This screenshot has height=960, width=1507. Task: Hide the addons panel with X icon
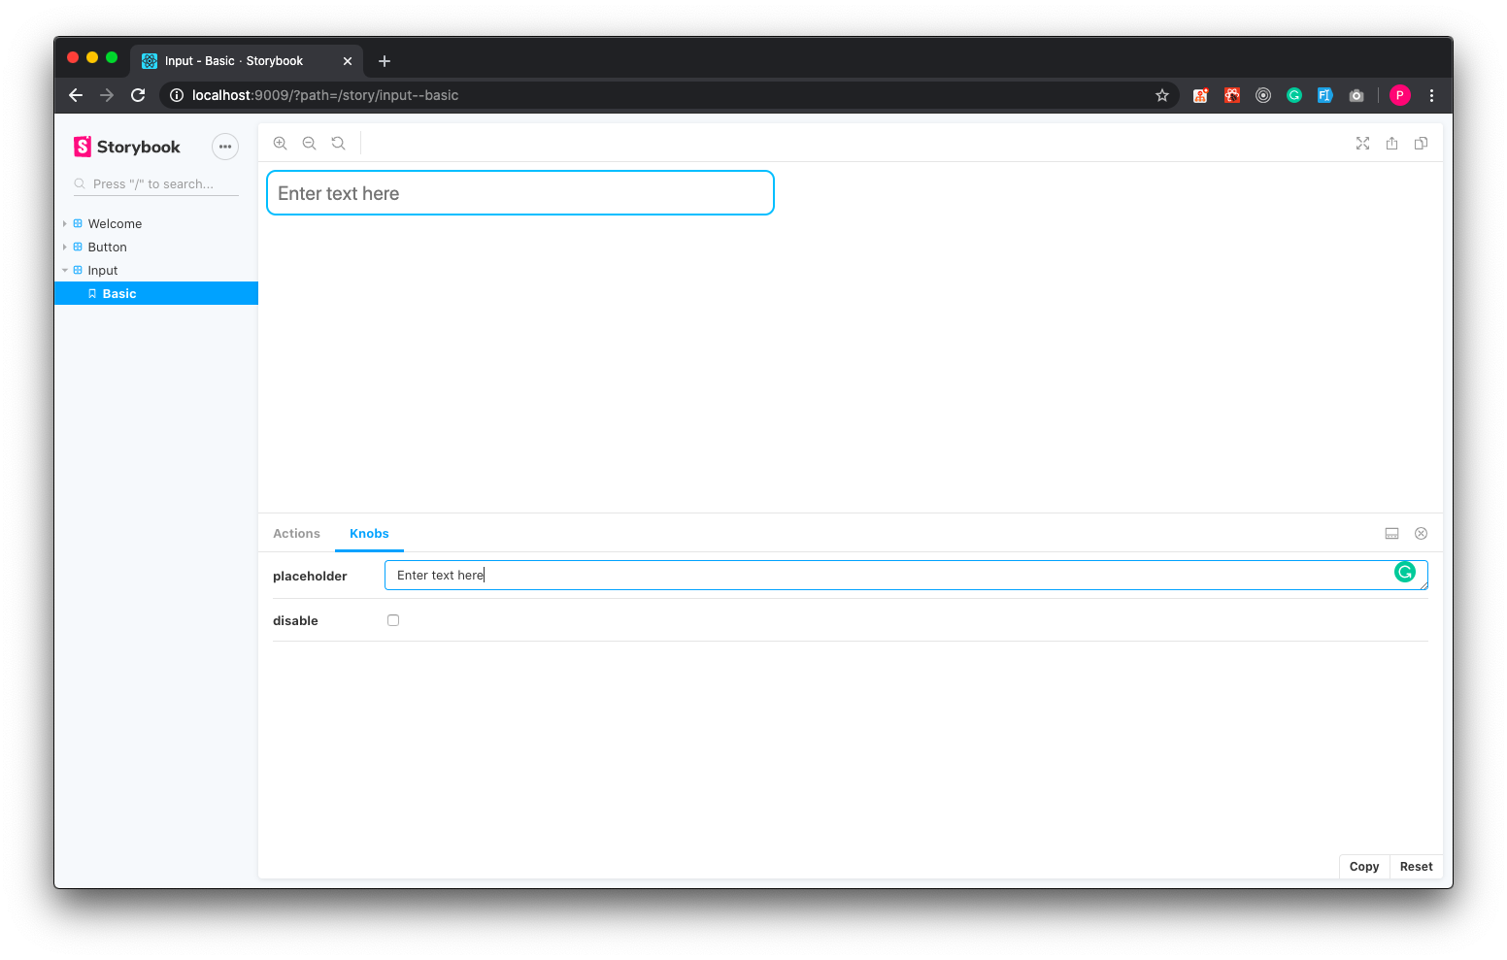[1421, 533]
